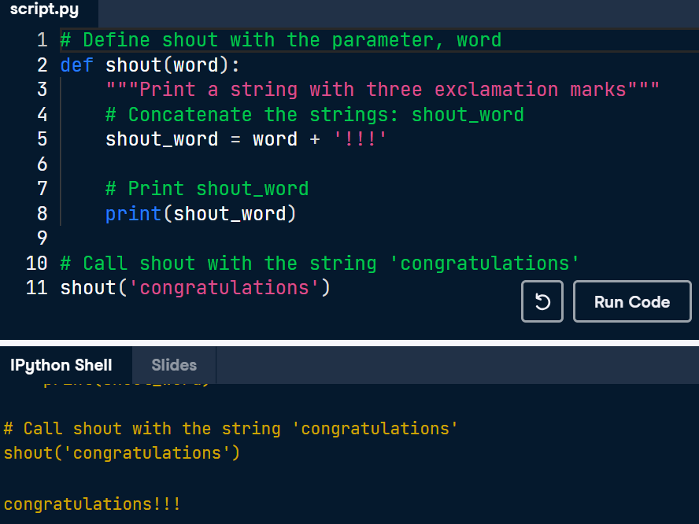Switch to the IPython Shell tab
This screenshot has height=524, width=699.
(x=61, y=365)
